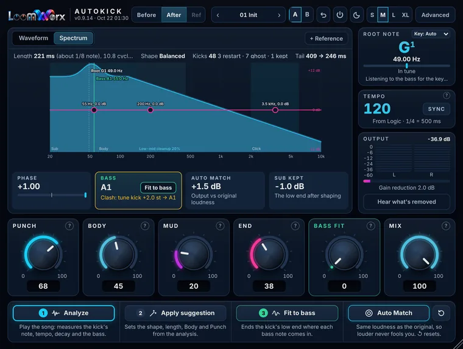Click the 3.5 kHz EQ node
This screenshot has width=463, height=349.
[x=275, y=110]
